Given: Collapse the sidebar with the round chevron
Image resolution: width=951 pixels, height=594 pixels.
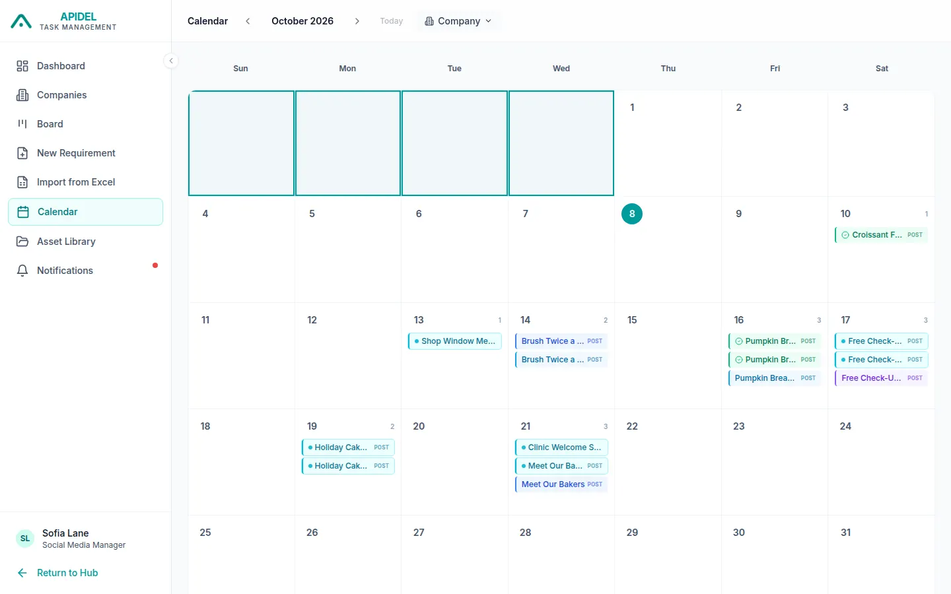Looking at the screenshot, I should (171, 61).
